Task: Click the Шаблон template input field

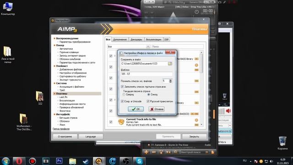Action: pyautogui.click(x=146, y=74)
